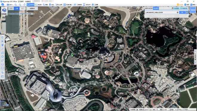The width and height of the screenshot is (197, 111).
Task: Choose the placemark pin drawing tool
Action: (x=2, y=45)
